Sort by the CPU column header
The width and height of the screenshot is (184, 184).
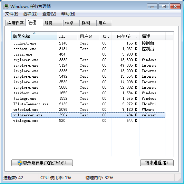[x=106, y=36]
